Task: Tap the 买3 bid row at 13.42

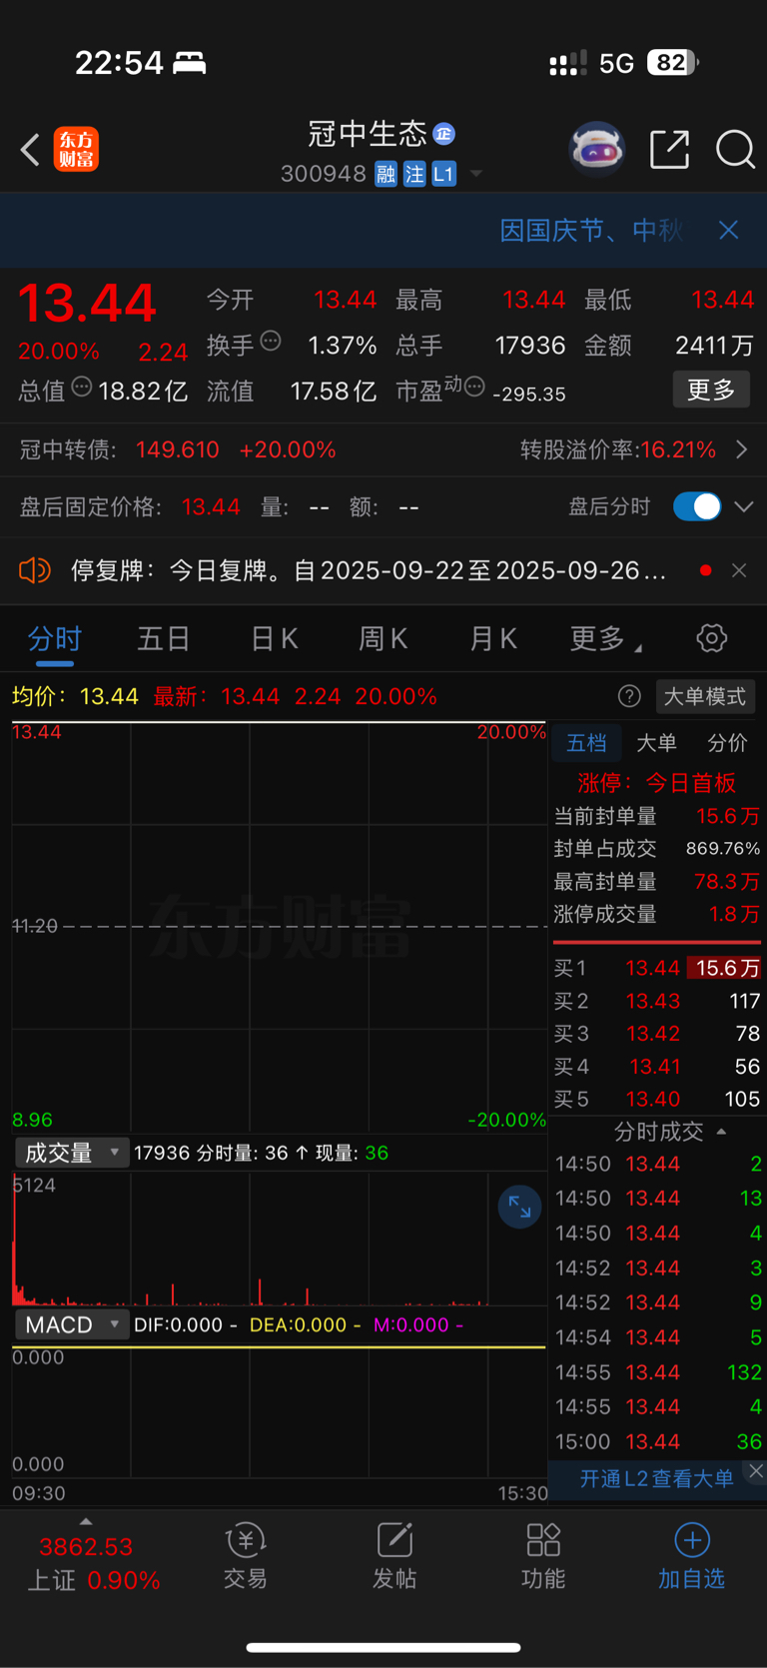Action: click(657, 1034)
